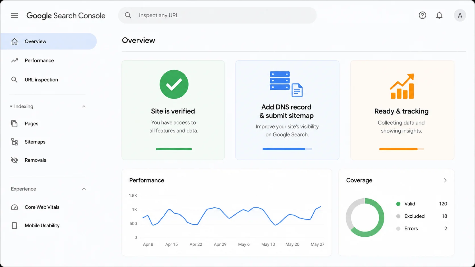This screenshot has height=267, width=475.
Task: Open Coverage details arrow
Action: pos(445,180)
